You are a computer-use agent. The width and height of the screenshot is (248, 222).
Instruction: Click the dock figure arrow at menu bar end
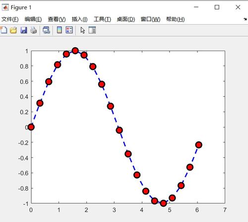click(x=245, y=19)
